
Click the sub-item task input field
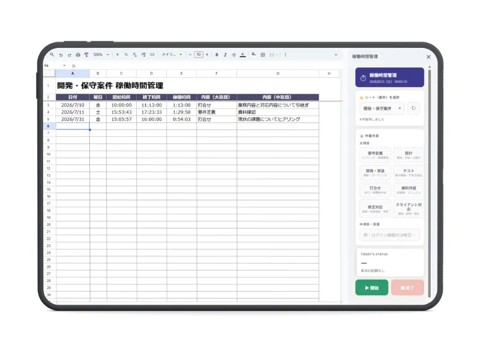click(x=389, y=235)
